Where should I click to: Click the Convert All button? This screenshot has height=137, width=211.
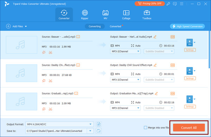189,127
